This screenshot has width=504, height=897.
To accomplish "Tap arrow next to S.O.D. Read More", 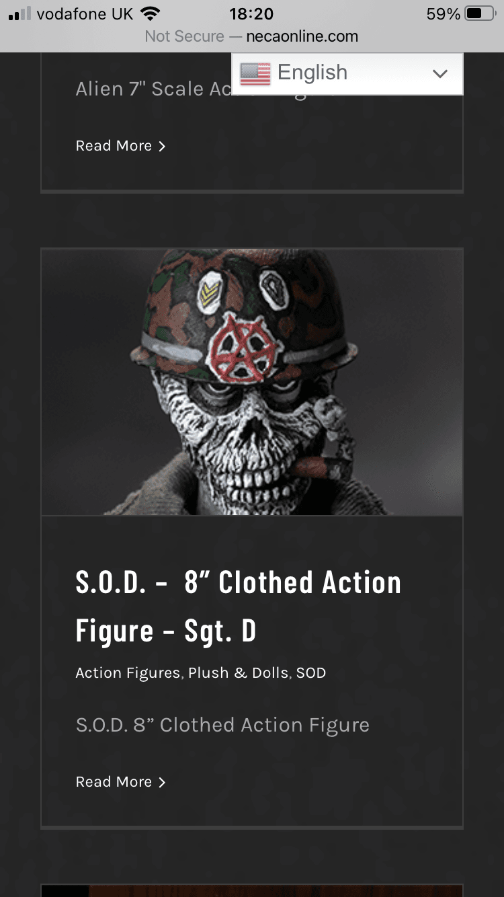I will pos(161,782).
